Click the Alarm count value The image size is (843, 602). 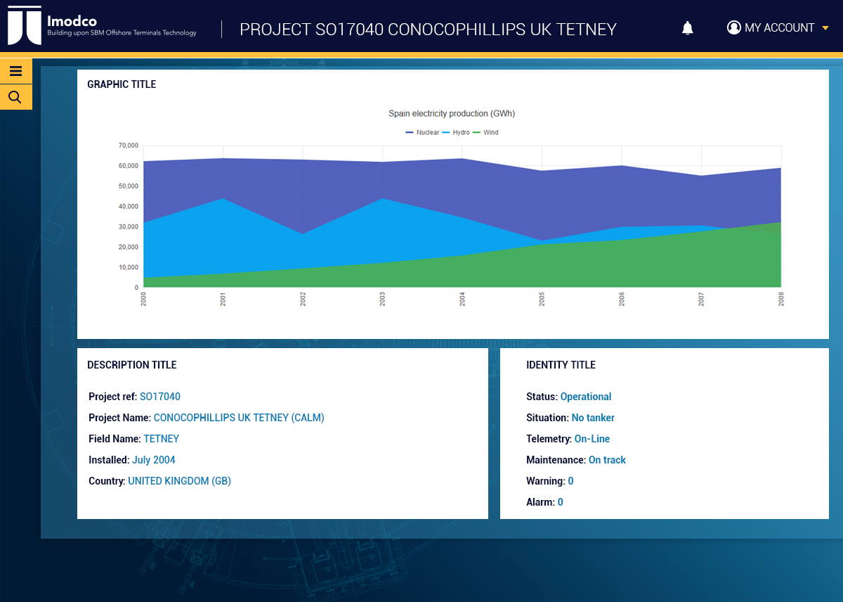pyautogui.click(x=561, y=502)
